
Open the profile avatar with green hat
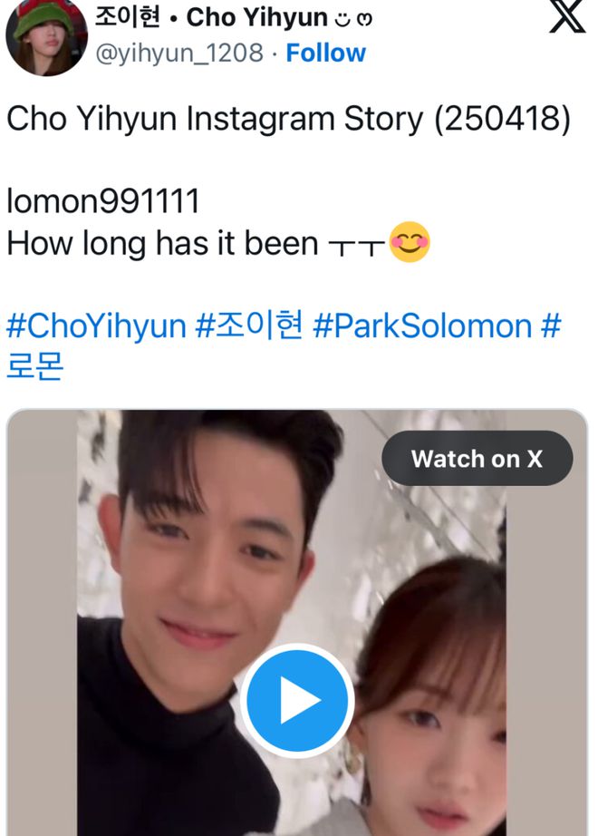pyautogui.click(x=46, y=37)
